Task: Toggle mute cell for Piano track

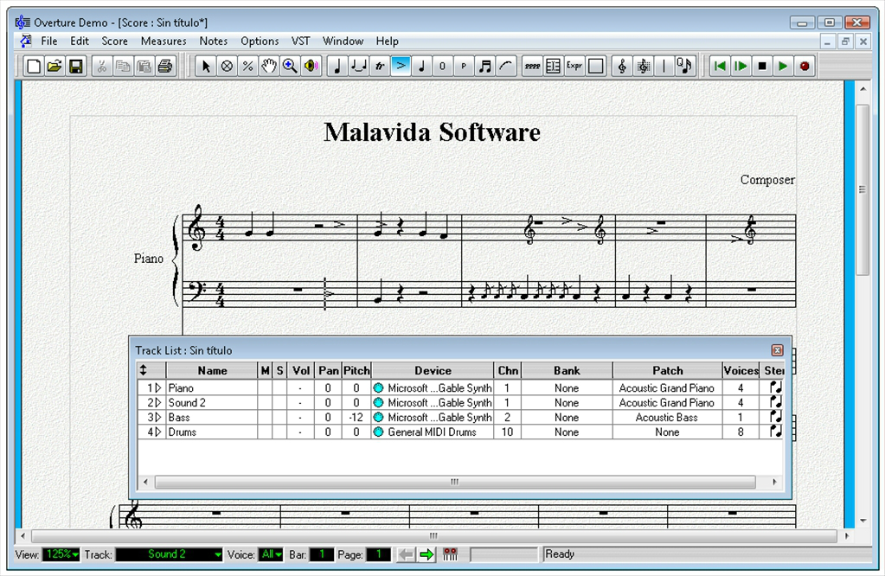Action: [x=265, y=388]
